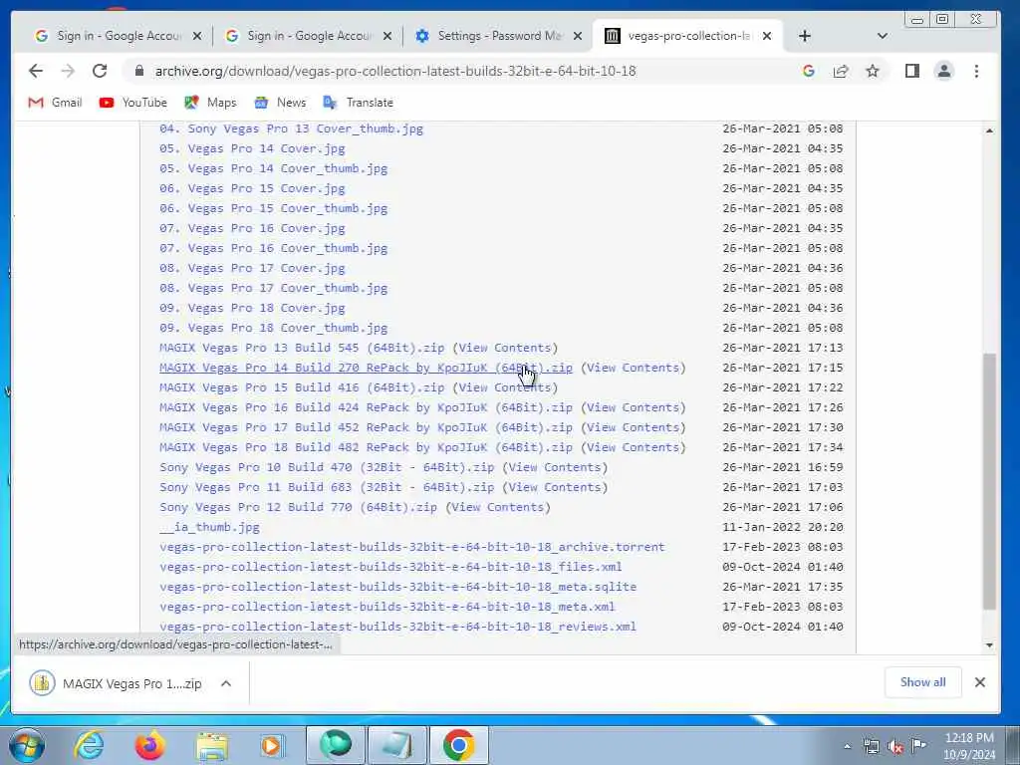The height and width of the screenshot is (765, 1020).
Task: Open media player from taskbar
Action: [x=272, y=745]
